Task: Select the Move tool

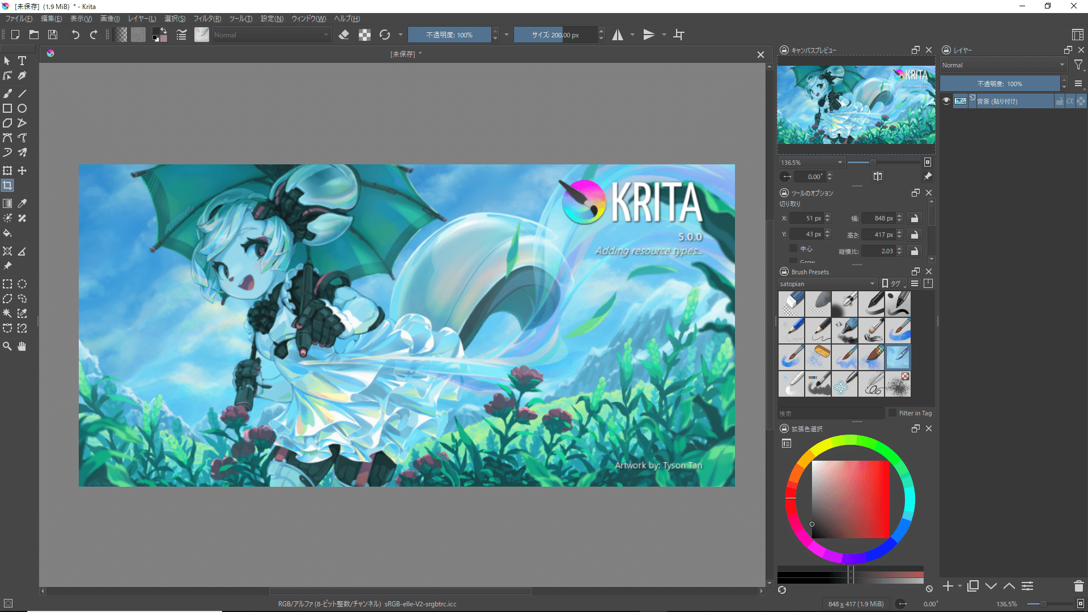Action: tap(22, 171)
